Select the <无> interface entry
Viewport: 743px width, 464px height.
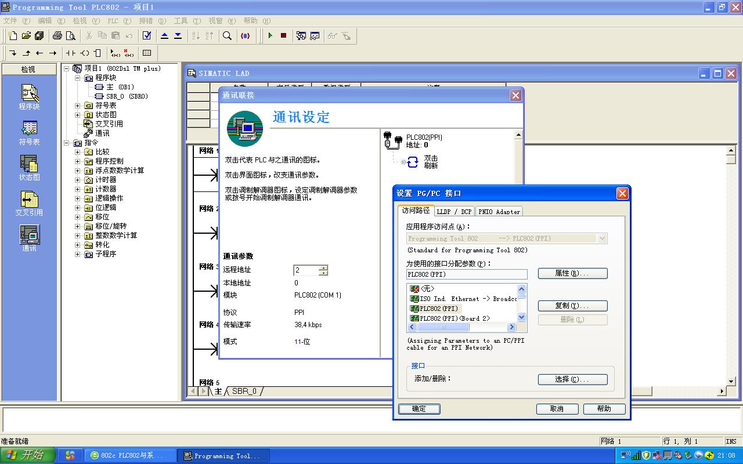click(x=422, y=289)
